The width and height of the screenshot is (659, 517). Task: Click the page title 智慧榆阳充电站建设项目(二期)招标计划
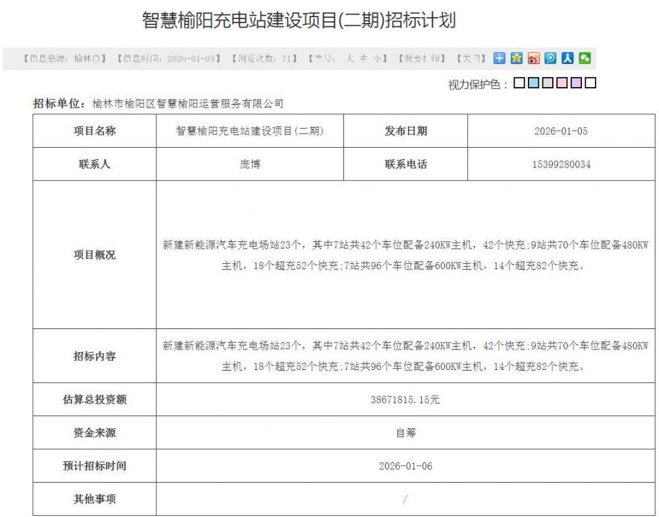pos(299,21)
